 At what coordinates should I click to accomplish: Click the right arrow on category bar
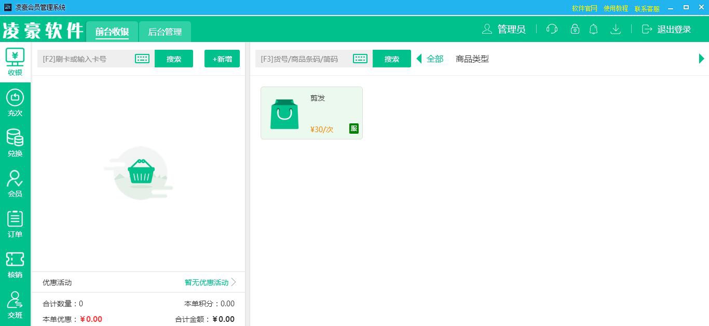[x=702, y=59]
